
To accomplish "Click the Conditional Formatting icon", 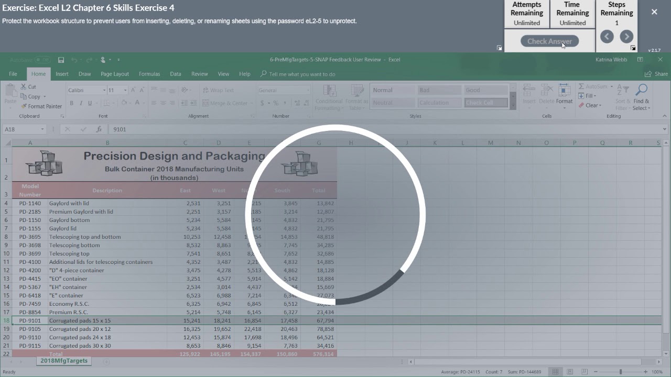I will (329, 91).
